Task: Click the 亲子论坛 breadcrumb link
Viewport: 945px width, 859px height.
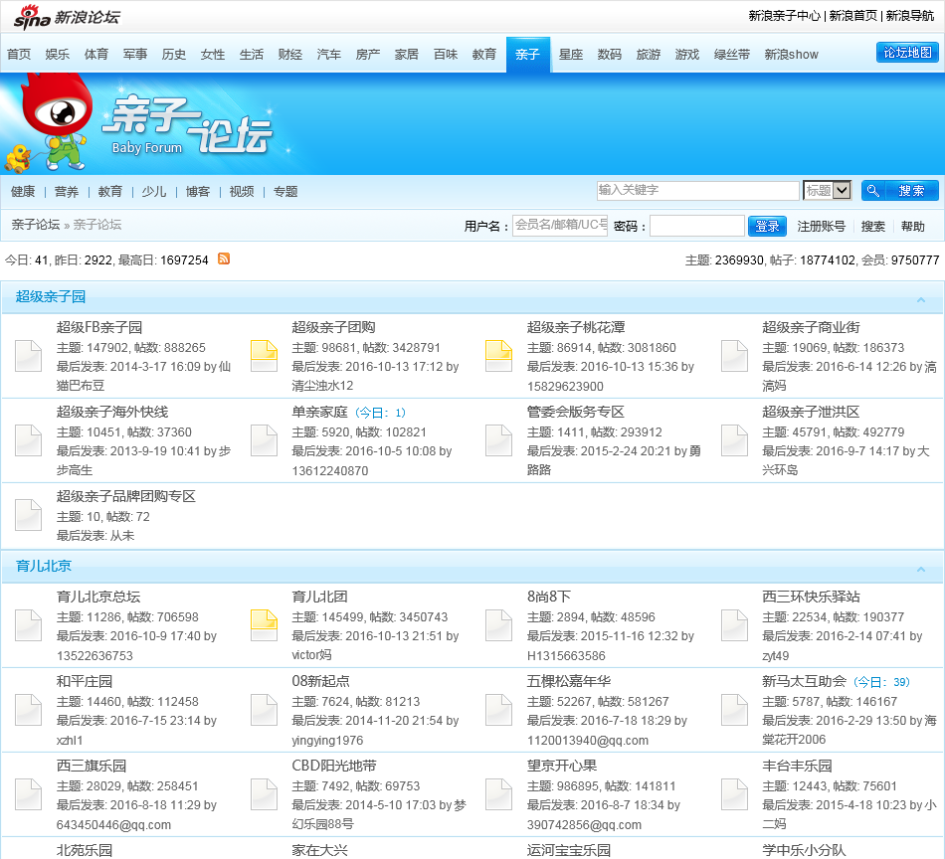Action: pos(36,225)
